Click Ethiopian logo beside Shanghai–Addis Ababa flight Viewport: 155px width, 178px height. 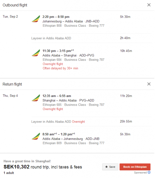point(36,98)
